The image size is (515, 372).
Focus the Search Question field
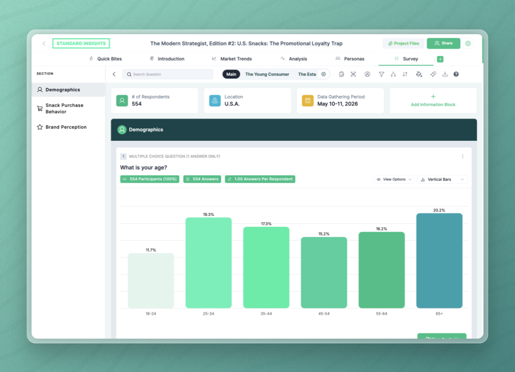168,74
